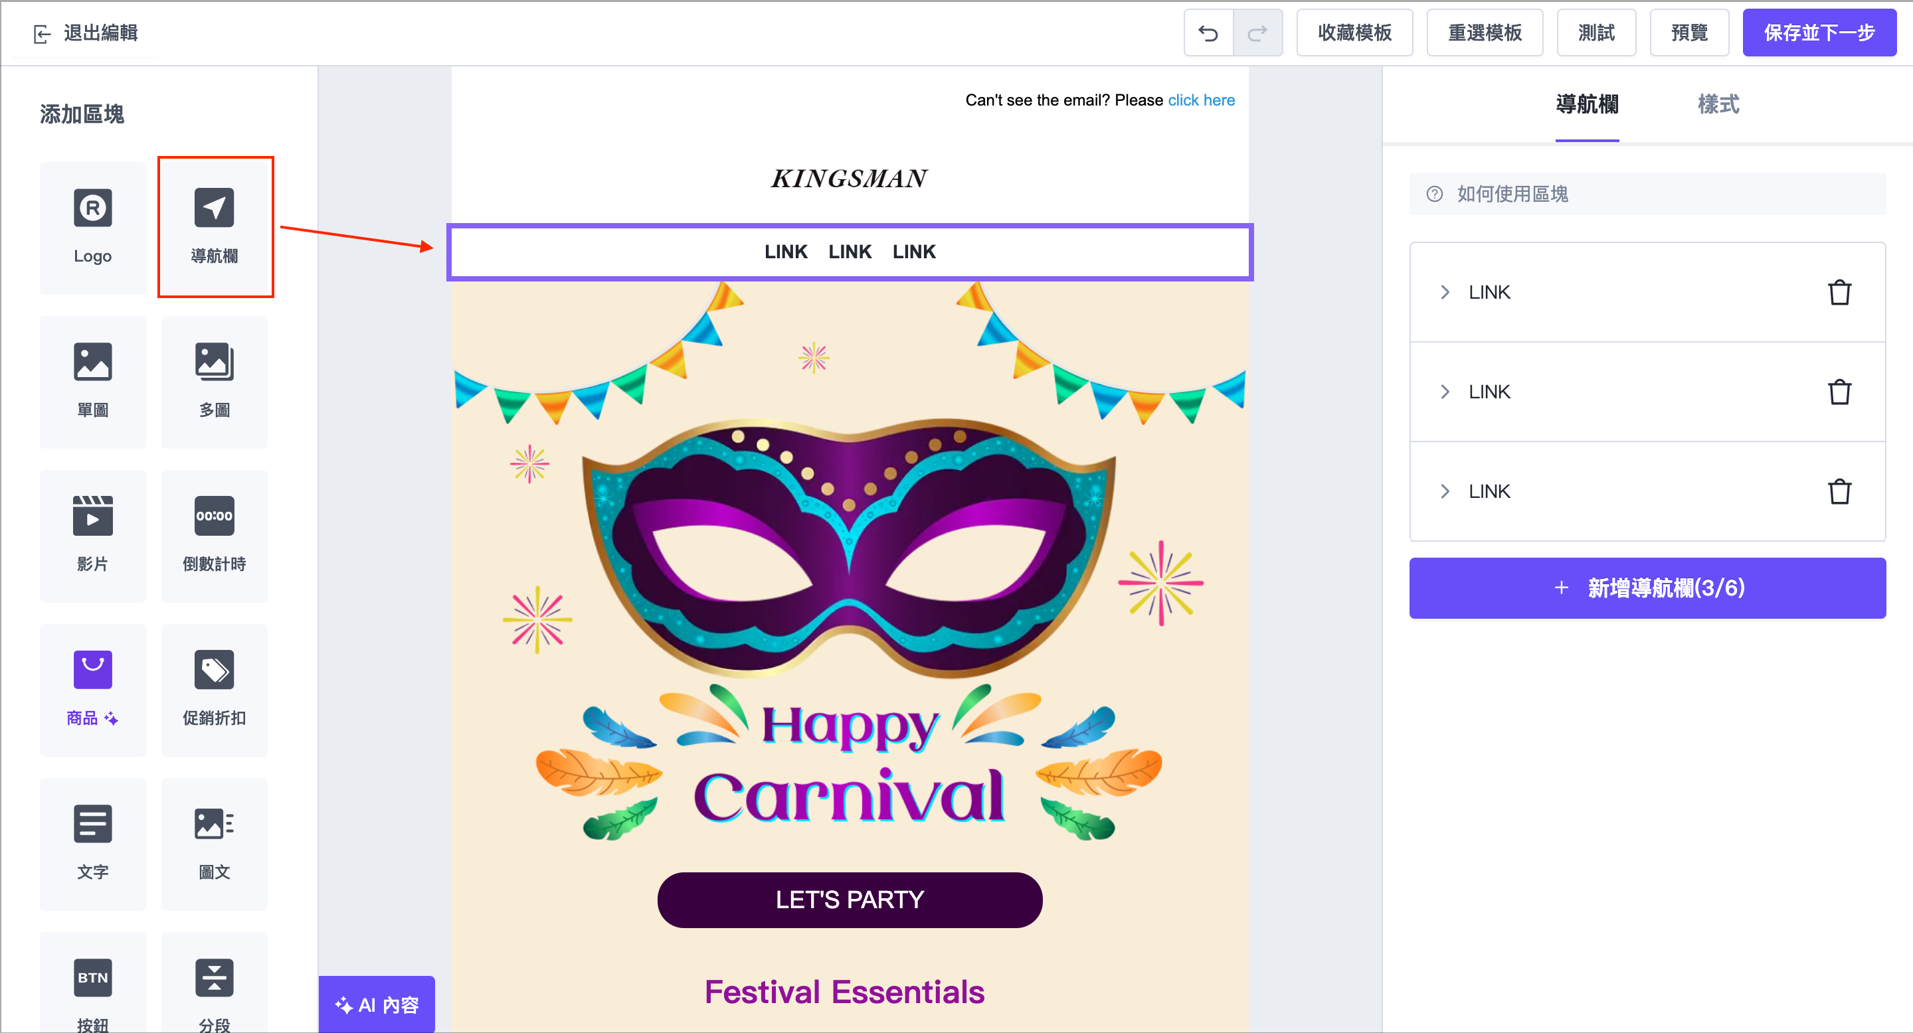Switch to the 樣式 style tab
Image resolution: width=1913 pixels, height=1033 pixels.
[x=1718, y=105]
